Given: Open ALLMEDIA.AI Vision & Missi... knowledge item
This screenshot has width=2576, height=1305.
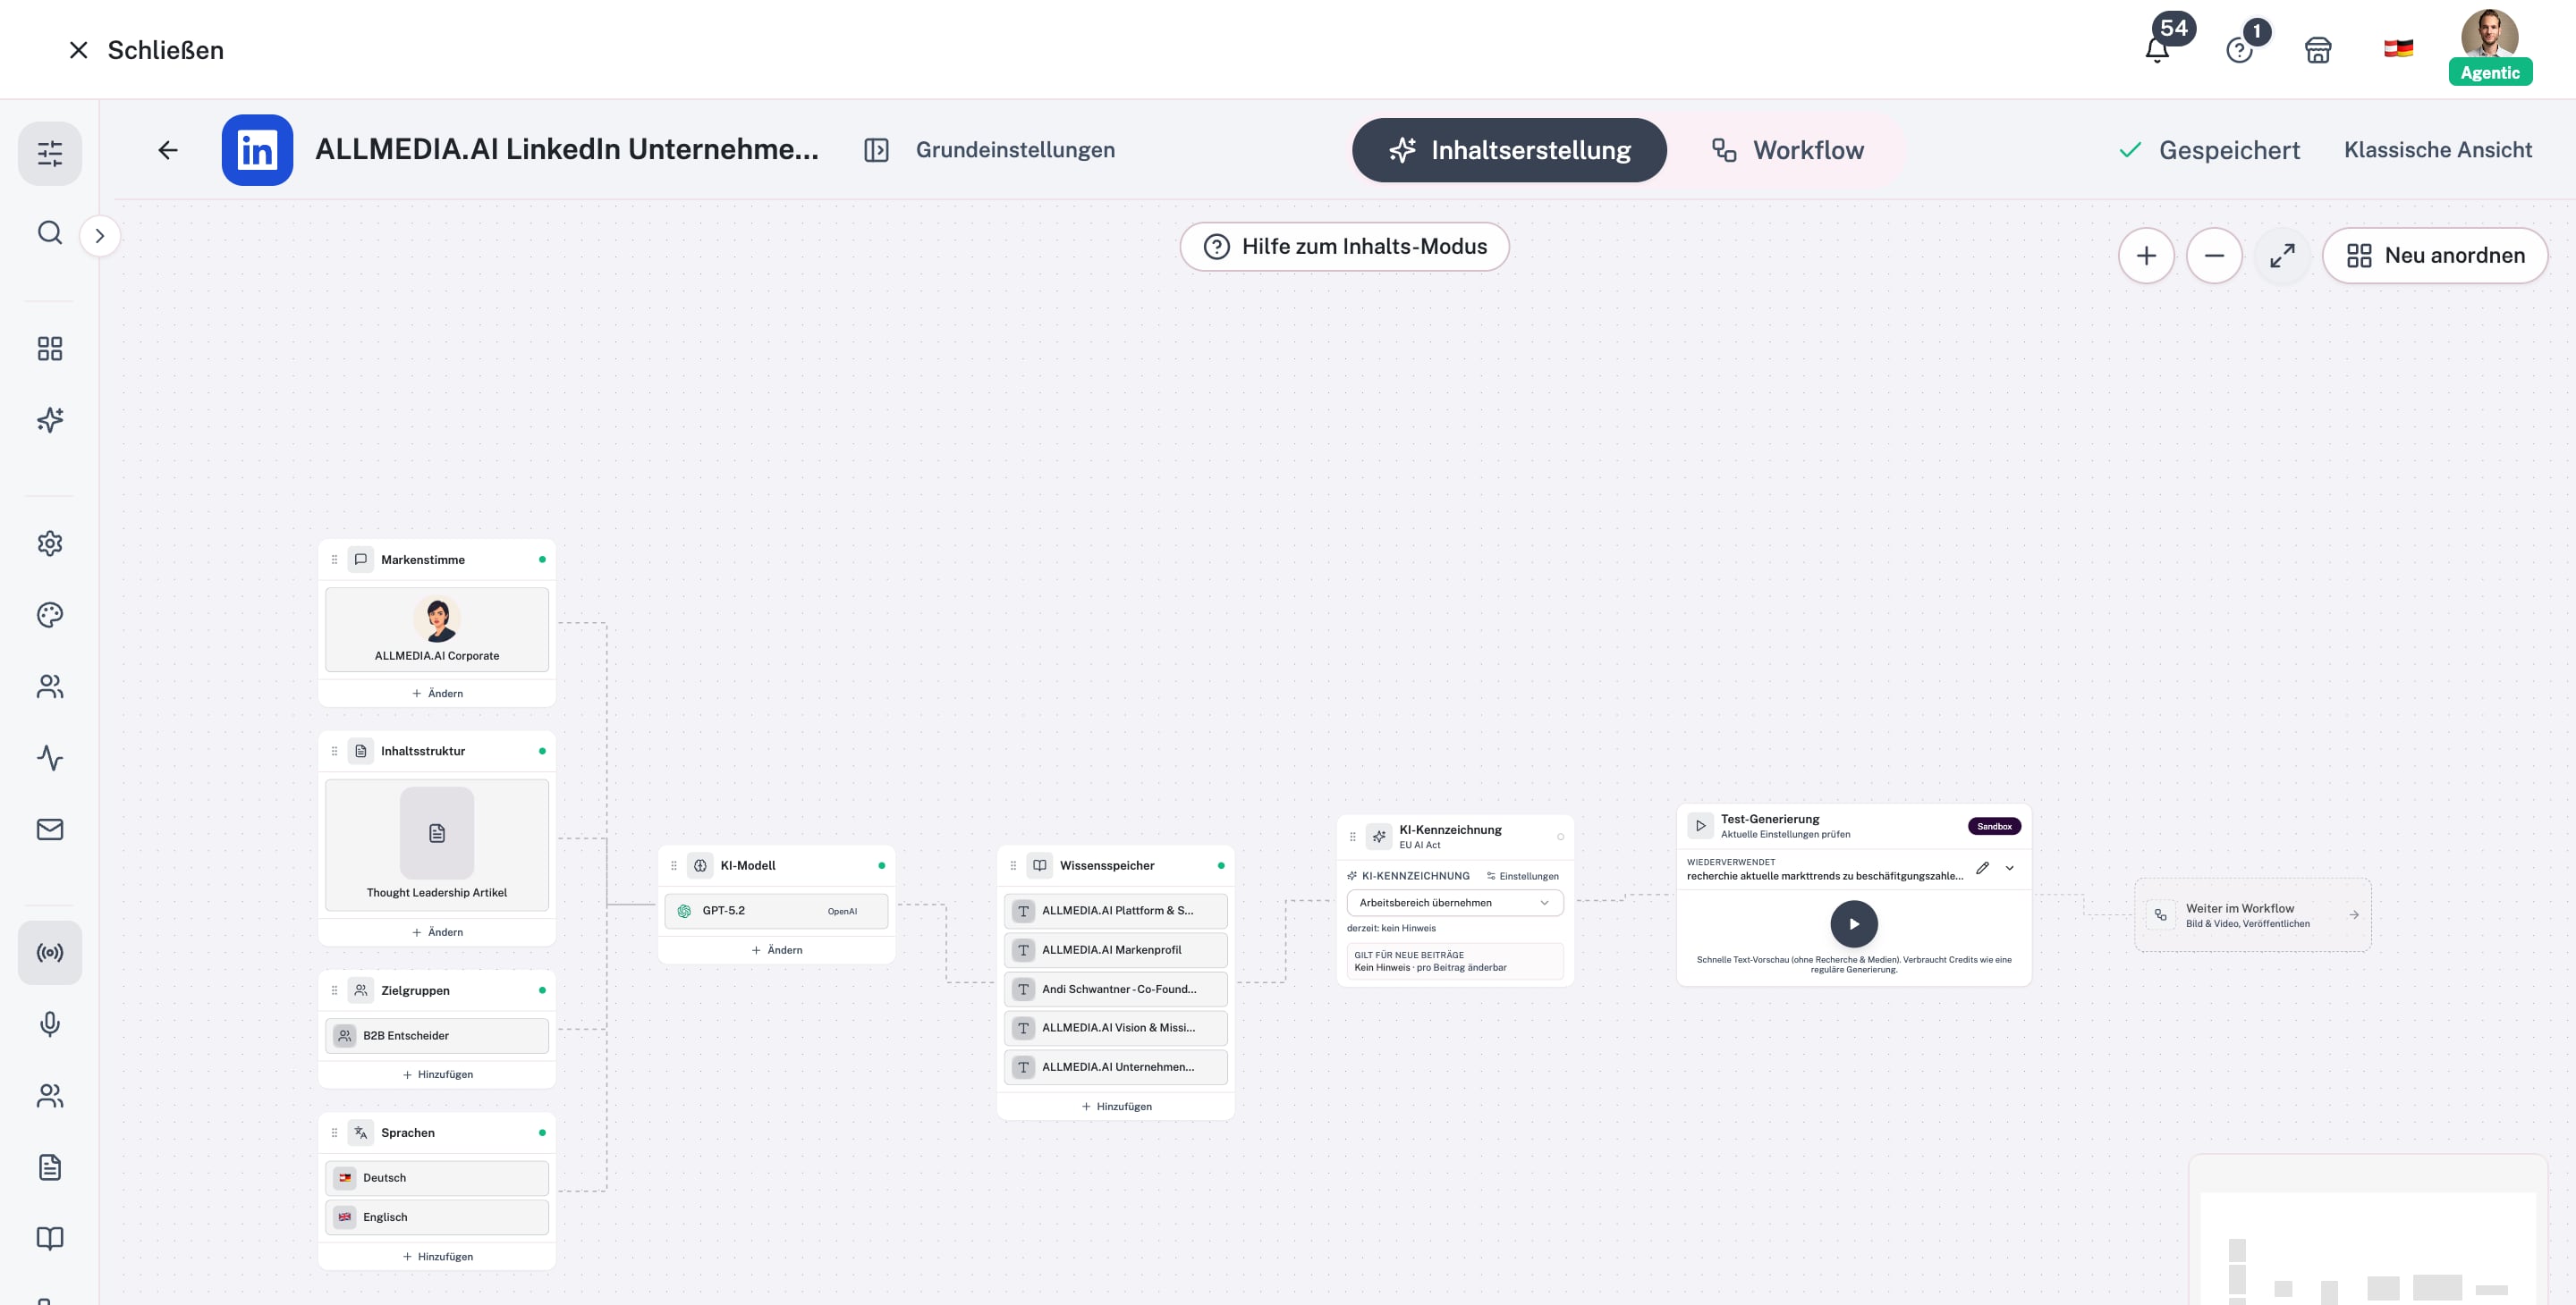Looking at the screenshot, I should [x=1116, y=1027].
